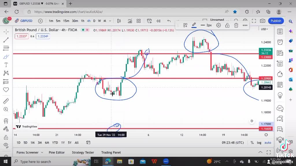Open the alert creation clock icon
Viewport: 296px width, 166px height.
(x=149, y=21)
